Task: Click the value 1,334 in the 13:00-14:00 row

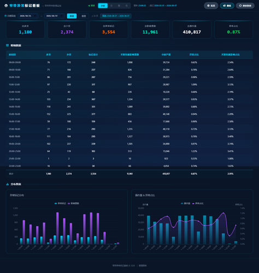Action: [x=129, y=99]
